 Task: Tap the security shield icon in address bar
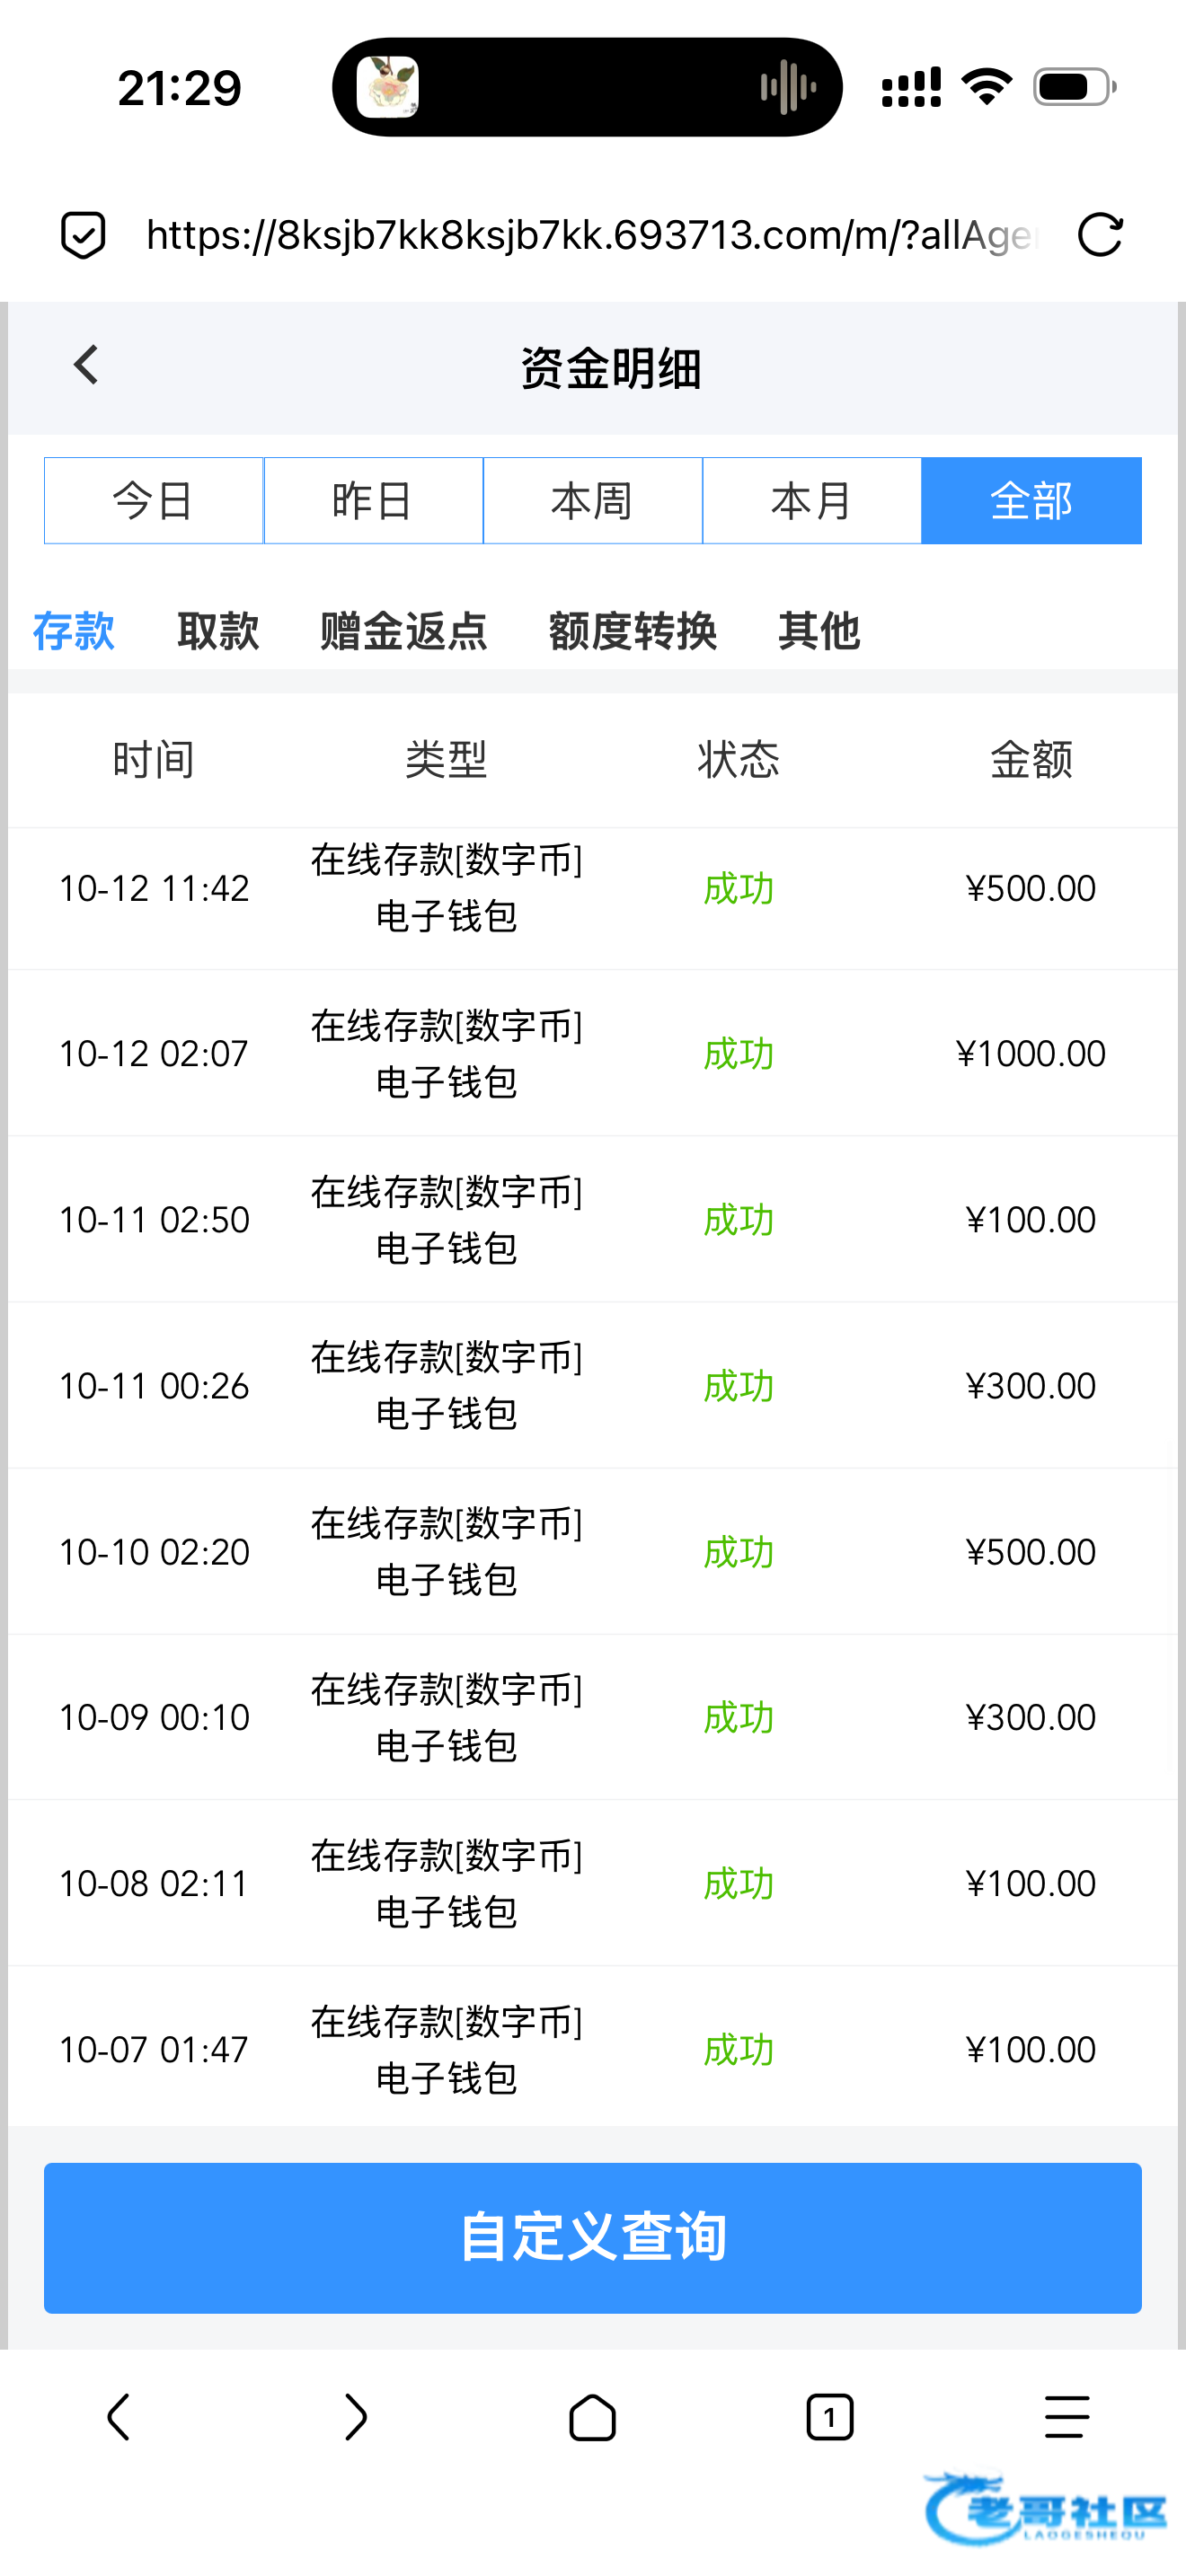click(83, 236)
